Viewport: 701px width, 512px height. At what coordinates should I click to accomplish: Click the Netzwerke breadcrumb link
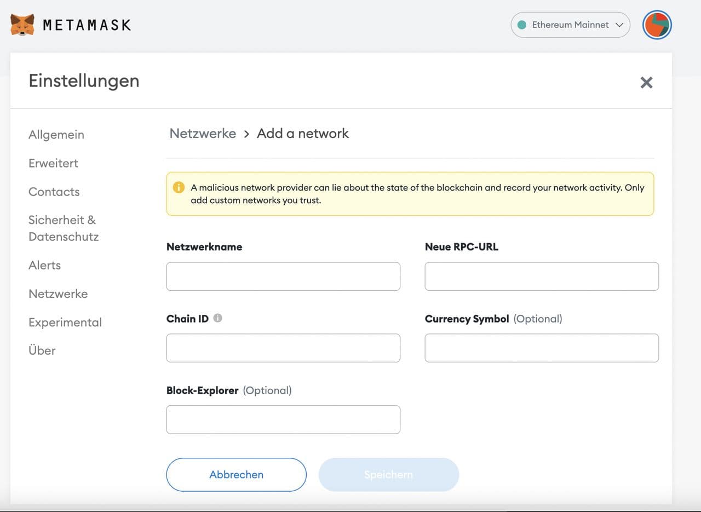point(203,134)
